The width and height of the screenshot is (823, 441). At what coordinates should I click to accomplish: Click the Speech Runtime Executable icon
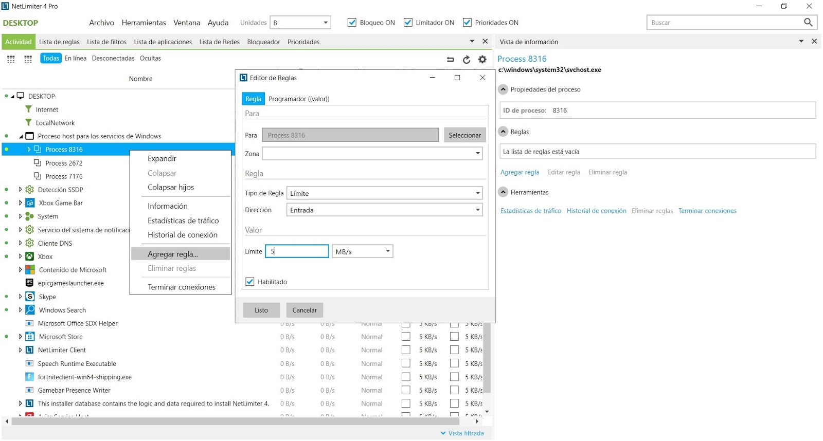[30, 363]
